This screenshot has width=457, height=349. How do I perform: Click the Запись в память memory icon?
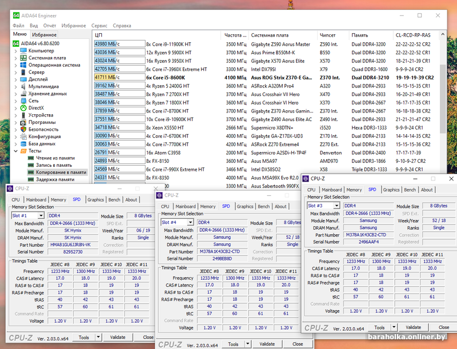pyautogui.click(x=31, y=165)
